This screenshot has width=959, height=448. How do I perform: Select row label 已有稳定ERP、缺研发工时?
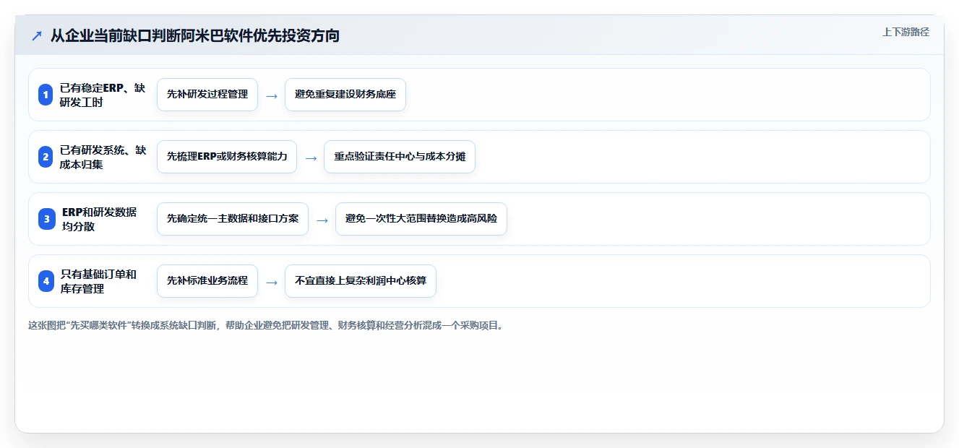(103, 95)
